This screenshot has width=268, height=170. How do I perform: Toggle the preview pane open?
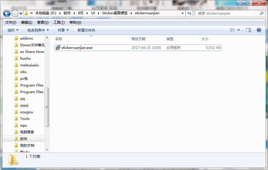click(x=248, y=30)
